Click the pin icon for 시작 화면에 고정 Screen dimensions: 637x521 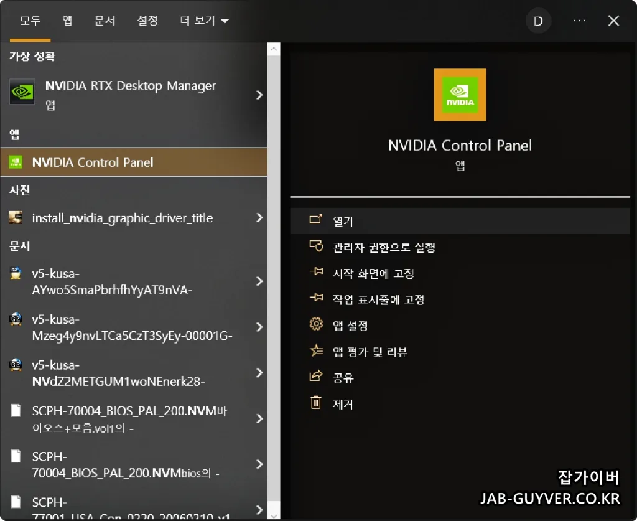(318, 272)
